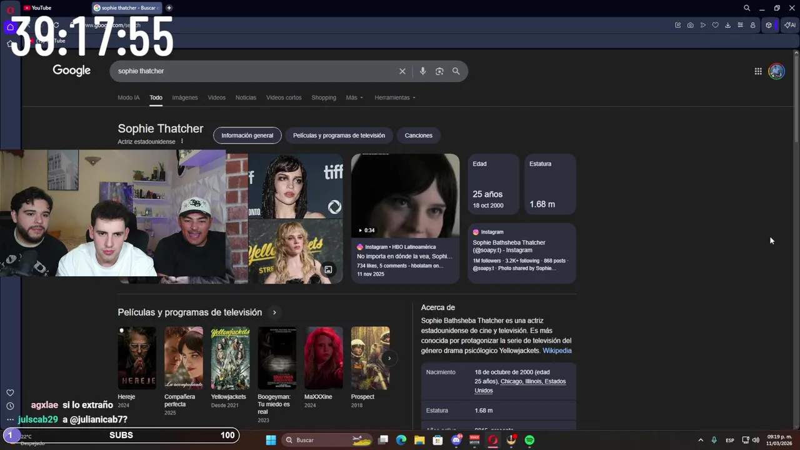This screenshot has width=800, height=450.
Task: Open Sophie Bathsheba Thatcher Instagram profile result
Action: [x=522, y=253]
